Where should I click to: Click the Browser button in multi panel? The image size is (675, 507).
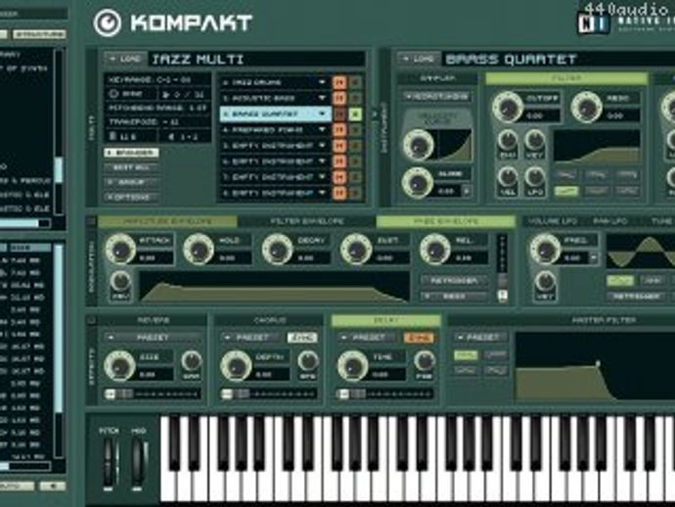tap(131, 153)
